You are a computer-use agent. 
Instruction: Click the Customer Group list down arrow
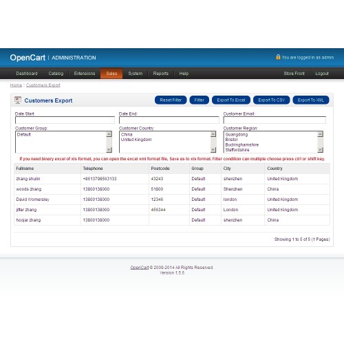coord(109,150)
